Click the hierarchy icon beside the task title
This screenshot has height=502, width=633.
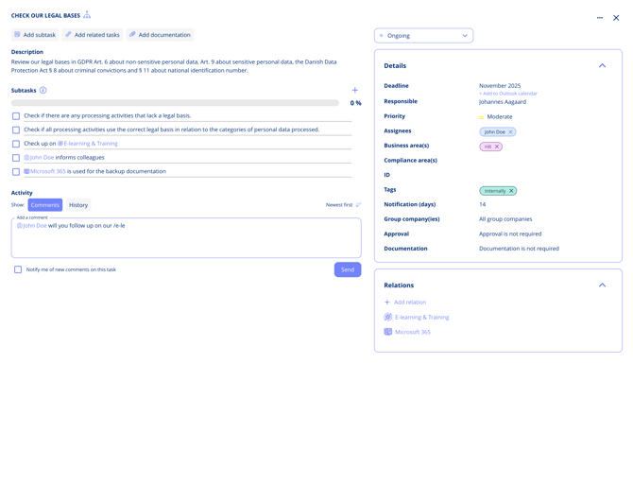pos(87,15)
